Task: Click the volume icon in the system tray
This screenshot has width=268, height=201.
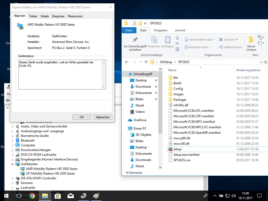Action: pyautogui.click(x=233, y=196)
